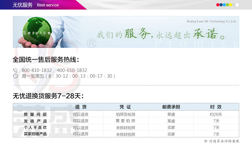Select the yellow color dot
This screenshot has height=153, width=252.
(x=231, y=5)
